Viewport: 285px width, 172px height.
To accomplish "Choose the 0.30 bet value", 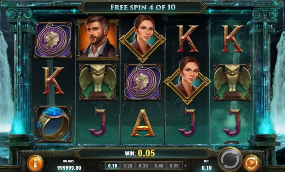I will [143, 166].
